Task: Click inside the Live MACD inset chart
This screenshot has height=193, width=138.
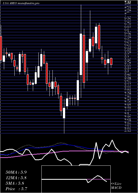Action: 76,179
